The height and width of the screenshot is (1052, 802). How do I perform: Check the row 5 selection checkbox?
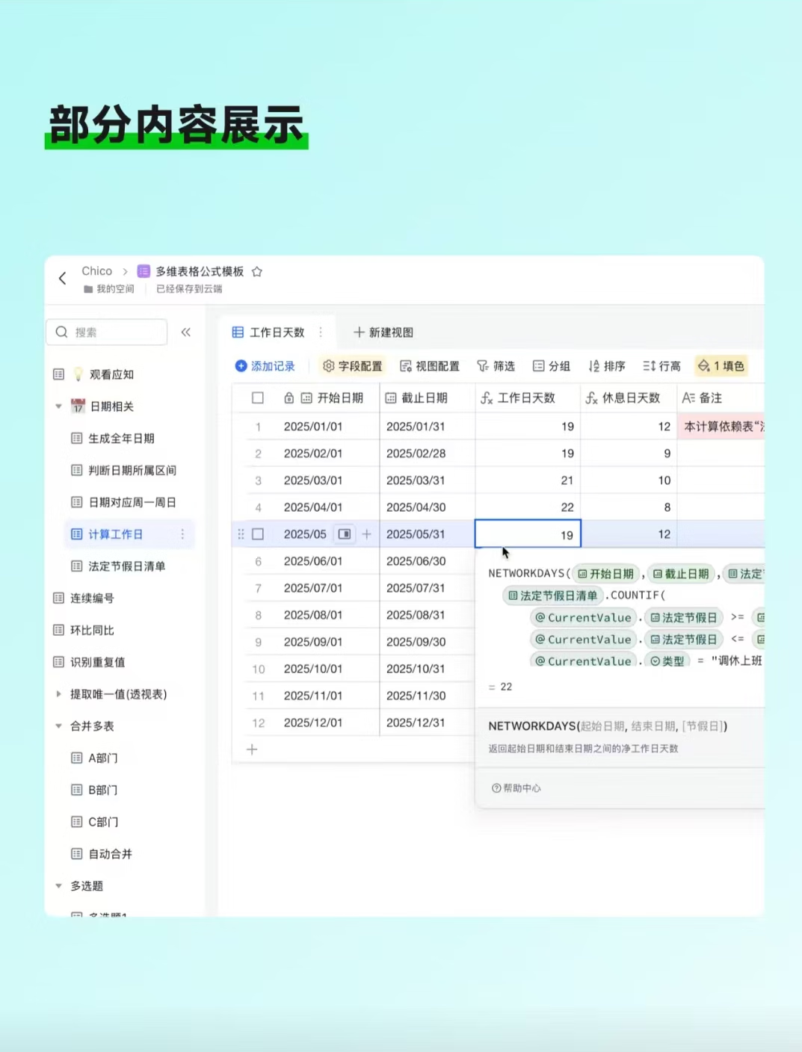point(258,534)
